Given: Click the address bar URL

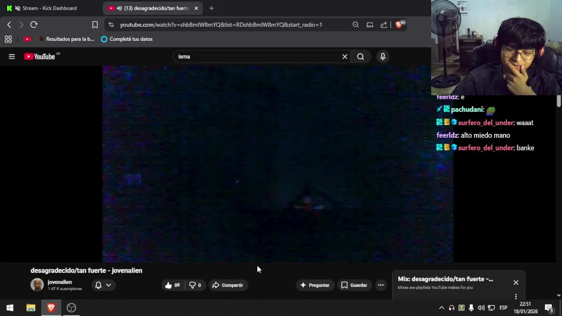Looking at the screenshot, I should click(221, 25).
